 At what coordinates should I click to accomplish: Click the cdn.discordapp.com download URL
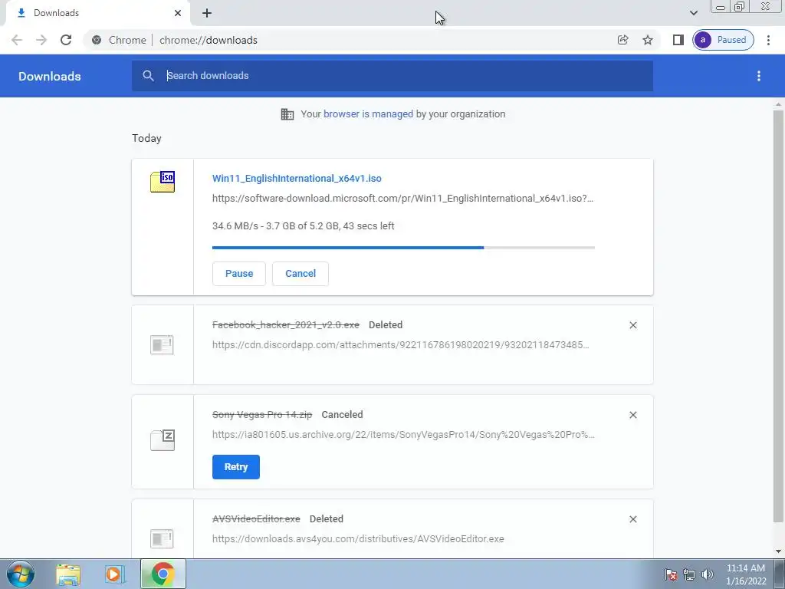(x=400, y=344)
